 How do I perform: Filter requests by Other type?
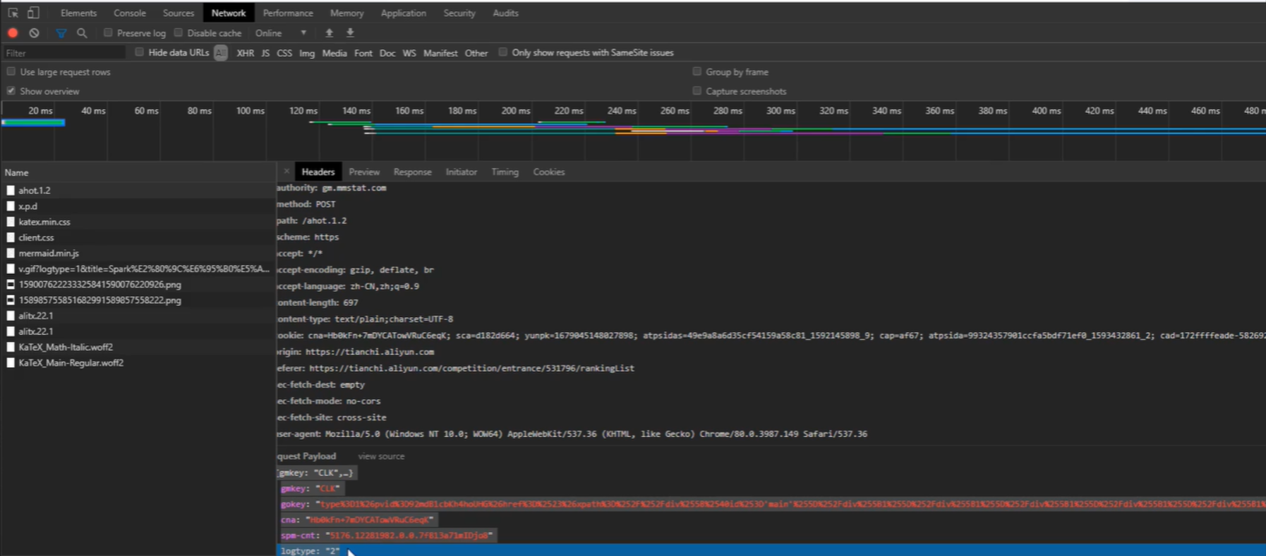(476, 53)
